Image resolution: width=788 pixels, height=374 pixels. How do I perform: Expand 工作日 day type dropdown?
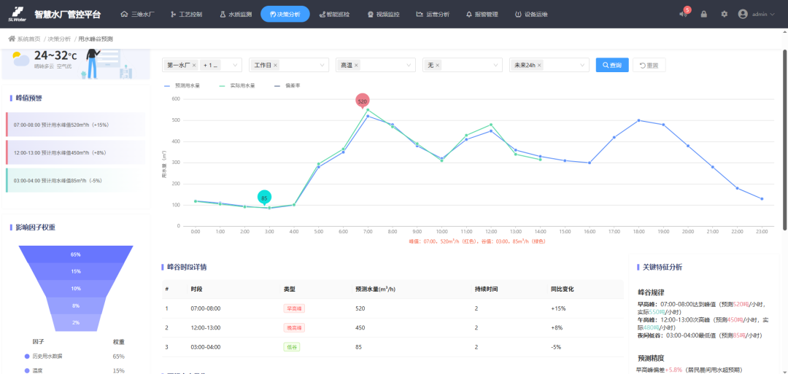322,66
